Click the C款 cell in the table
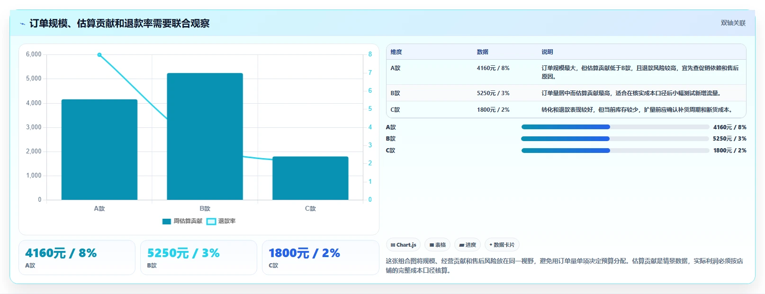Viewport: 765px width, 294px height. pos(395,110)
